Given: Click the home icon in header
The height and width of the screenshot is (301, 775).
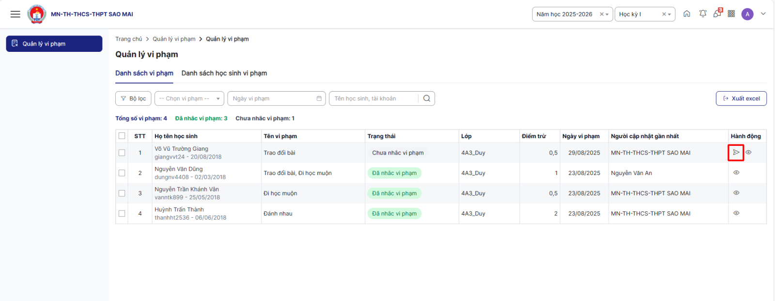Looking at the screenshot, I should click(x=687, y=14).
